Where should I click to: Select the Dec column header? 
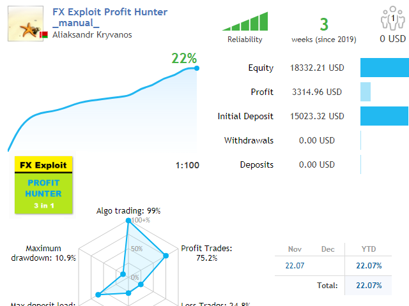[328, 249]
